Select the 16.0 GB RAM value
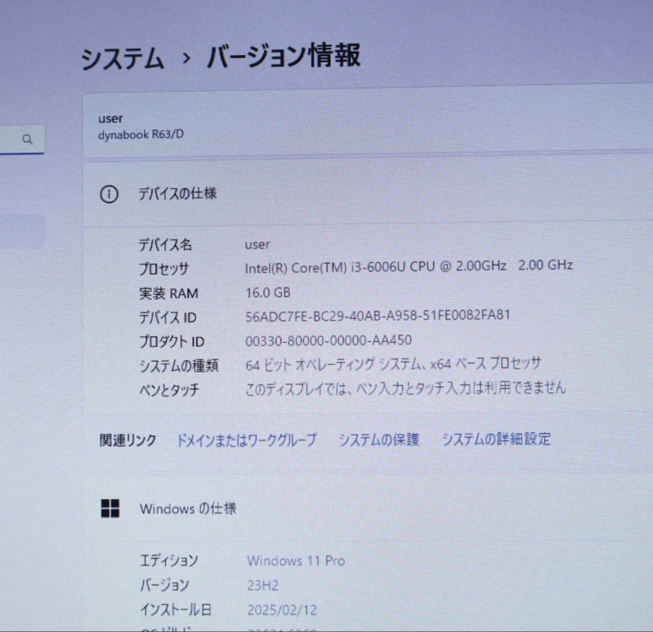 point(268,292)
